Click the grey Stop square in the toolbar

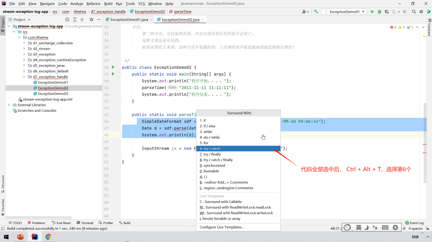click(x=405, y=12)
